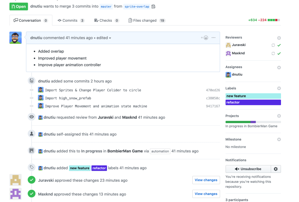
Task: Add a reaction emoji to dnutiu's comment
Action: 205,38
